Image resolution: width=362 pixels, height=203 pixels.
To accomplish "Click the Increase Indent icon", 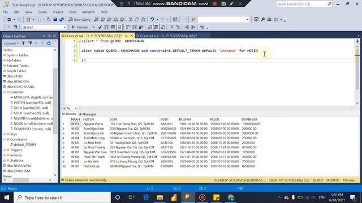I will [x=193, y=27].
